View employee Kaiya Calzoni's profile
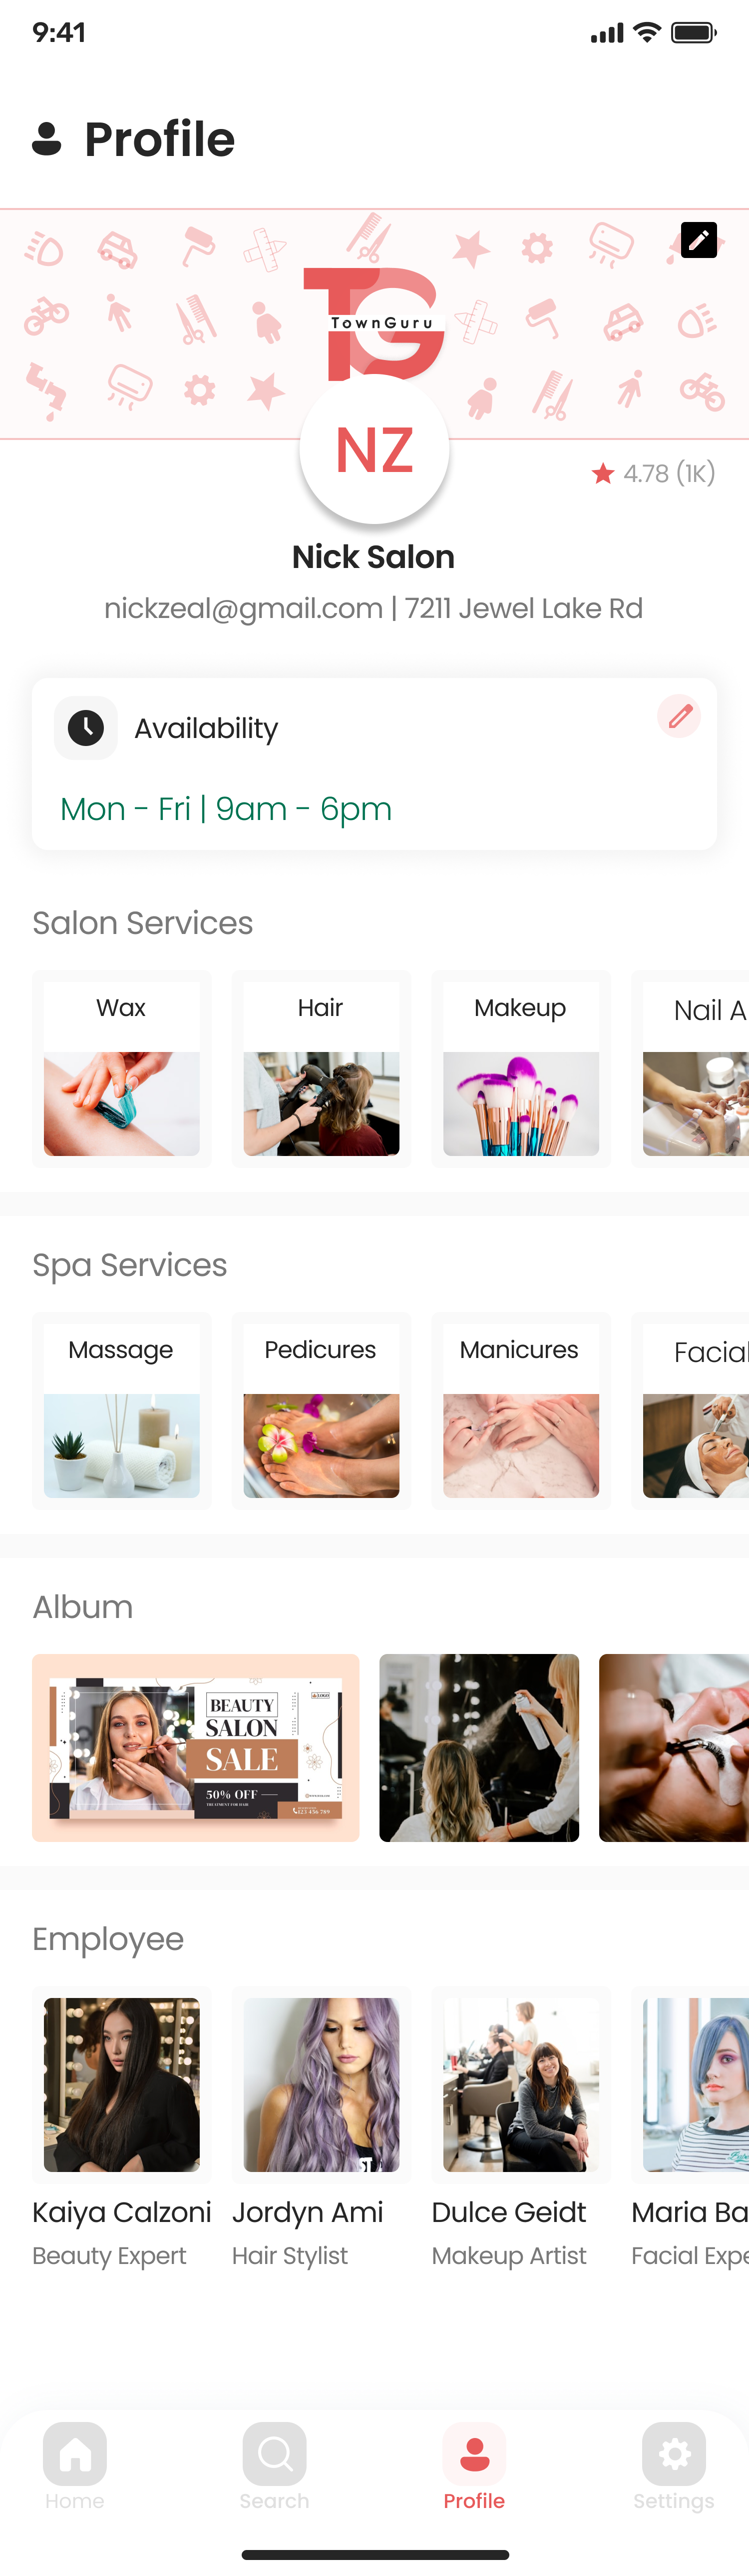Image resolution: width=749 pixels, height=2576 pixels. [122, 2130]
